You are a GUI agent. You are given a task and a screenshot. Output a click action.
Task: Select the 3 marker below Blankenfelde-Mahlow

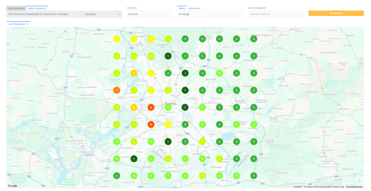pyautogui.click(x=168, y=176)
